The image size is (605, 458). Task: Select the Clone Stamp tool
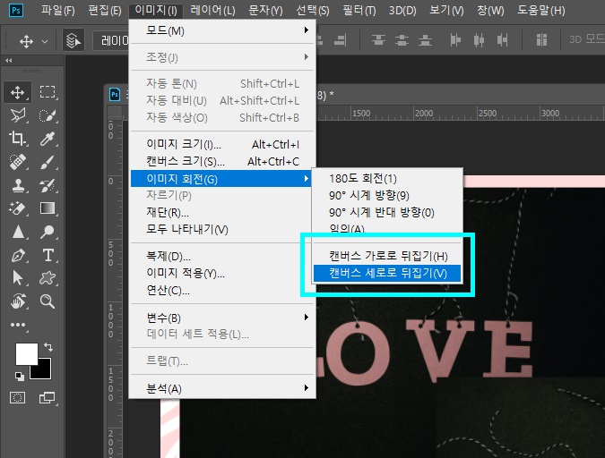tap(17, 185)
